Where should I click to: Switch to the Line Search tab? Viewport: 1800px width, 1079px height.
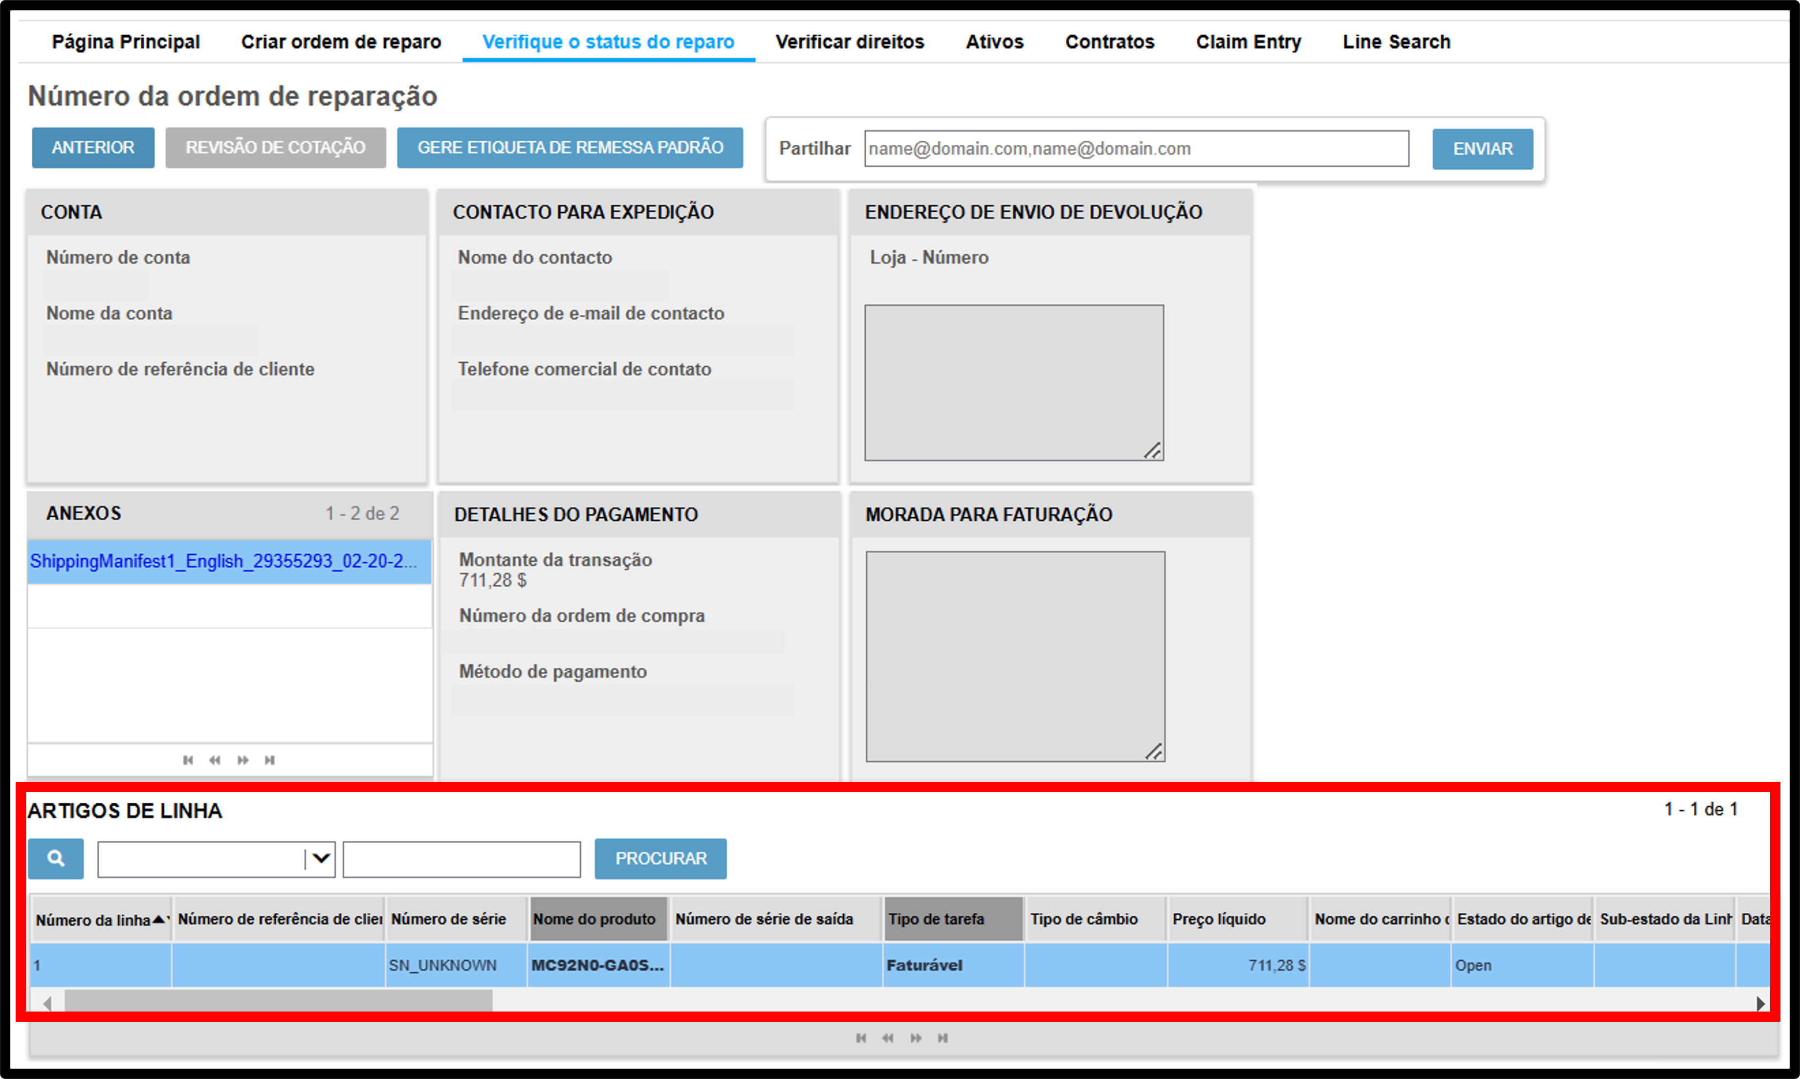point(1396,42)
